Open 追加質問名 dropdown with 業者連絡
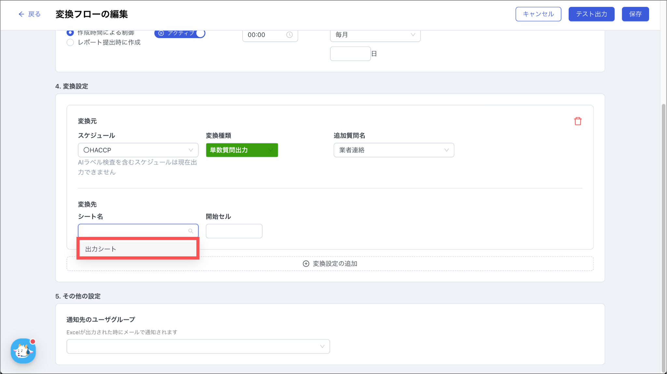 393,150
